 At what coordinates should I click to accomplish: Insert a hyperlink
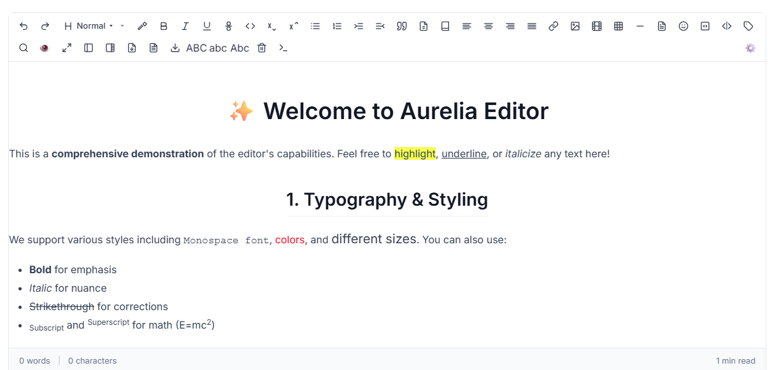coord(554,26)
